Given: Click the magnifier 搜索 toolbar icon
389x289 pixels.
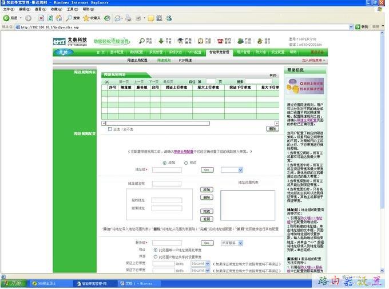Looking at the screenshot, I should point(69,18).
